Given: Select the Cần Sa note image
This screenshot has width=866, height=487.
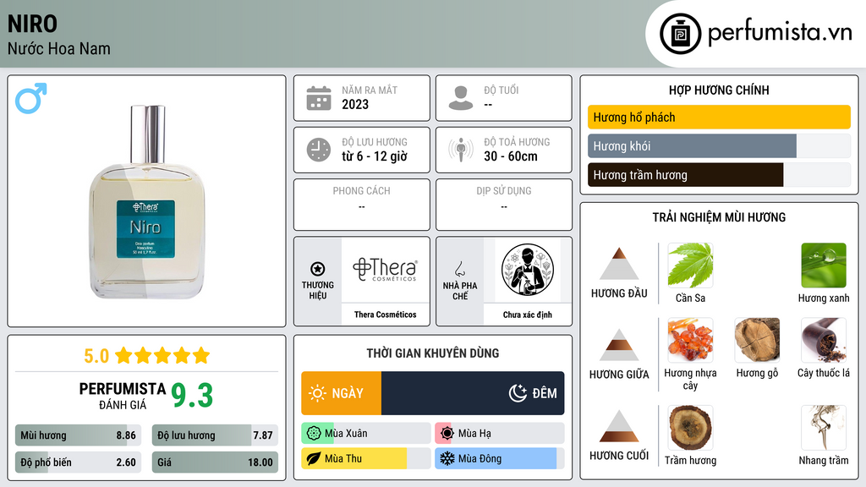Looking at the screenshot, I should (x=690, y=265).
